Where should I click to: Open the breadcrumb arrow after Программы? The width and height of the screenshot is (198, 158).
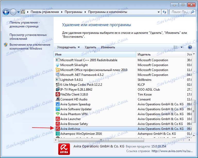85,12
